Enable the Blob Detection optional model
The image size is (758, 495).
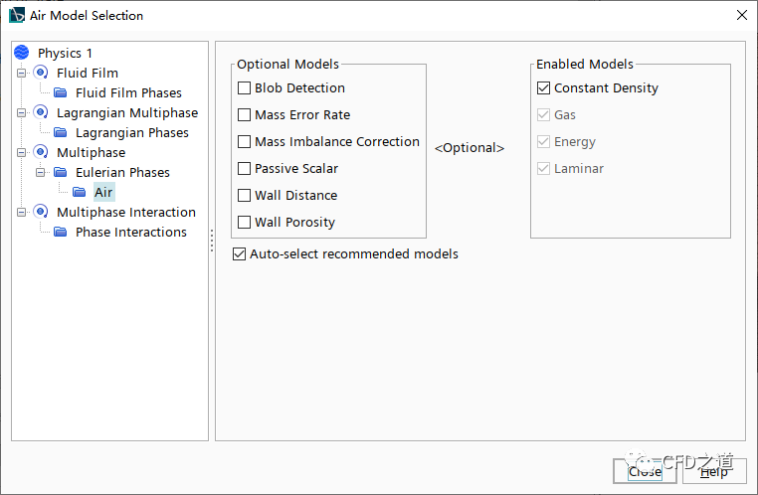[x=245, y=88]
